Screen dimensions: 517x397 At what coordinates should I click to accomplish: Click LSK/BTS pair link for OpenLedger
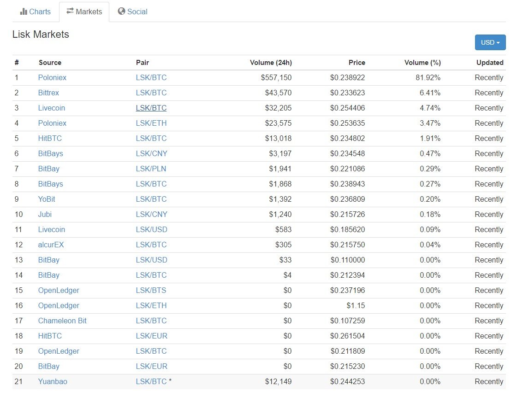tap(151, 290)
